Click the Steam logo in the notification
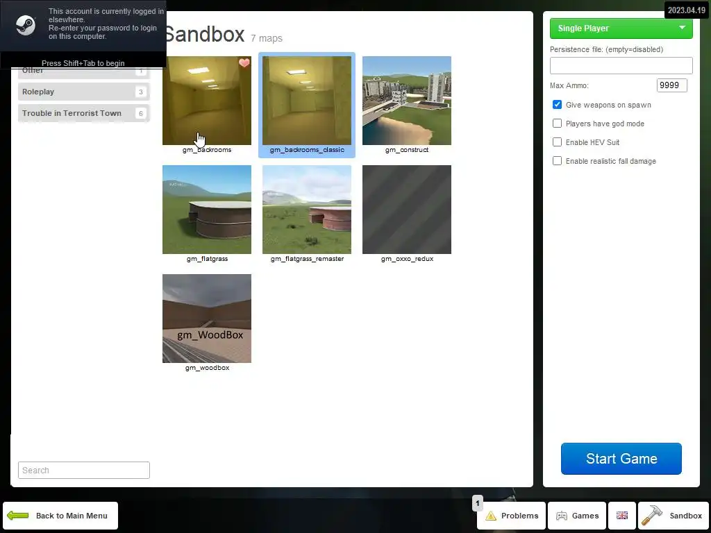This screenshot has height=533, width=711. pyautogui.click(x=26, y=25)
